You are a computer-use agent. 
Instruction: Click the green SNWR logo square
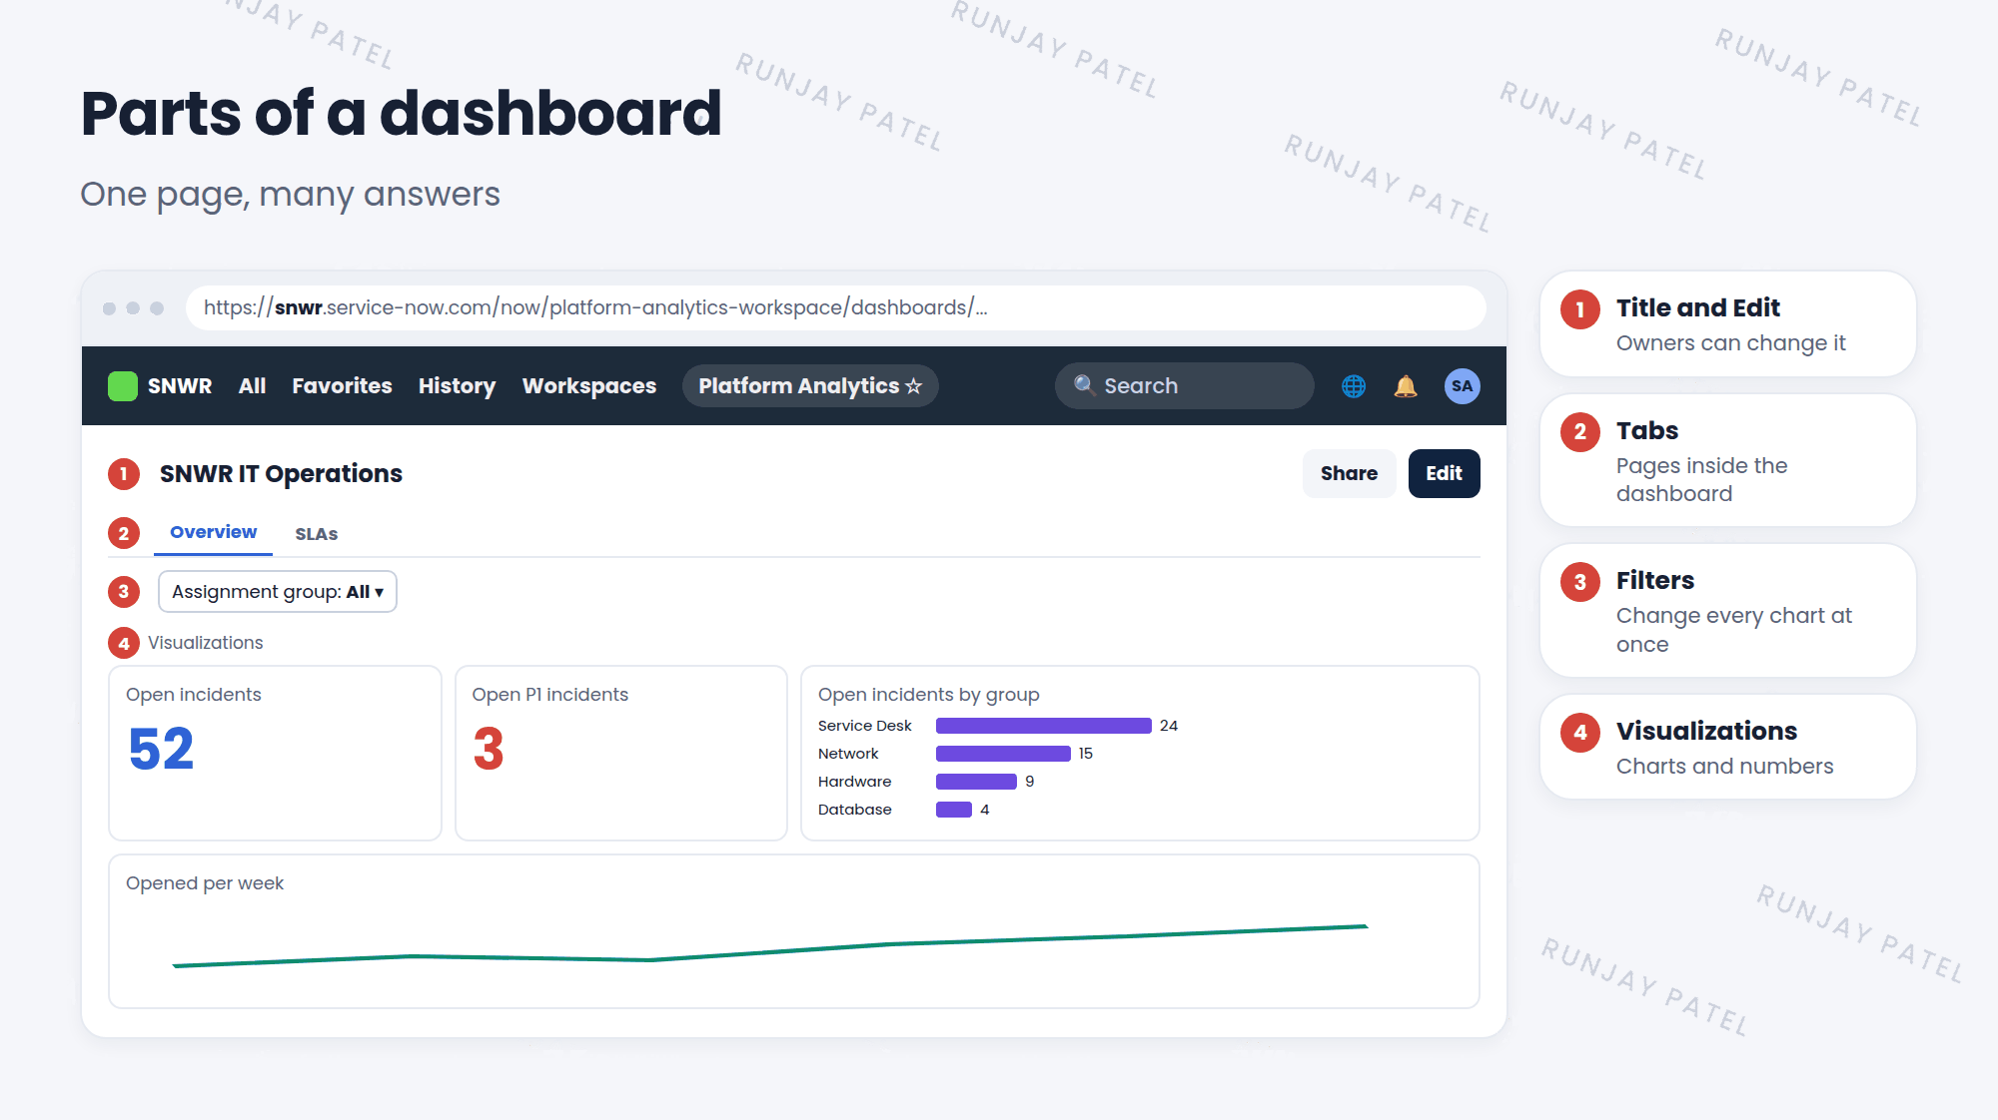pos(122,386)
